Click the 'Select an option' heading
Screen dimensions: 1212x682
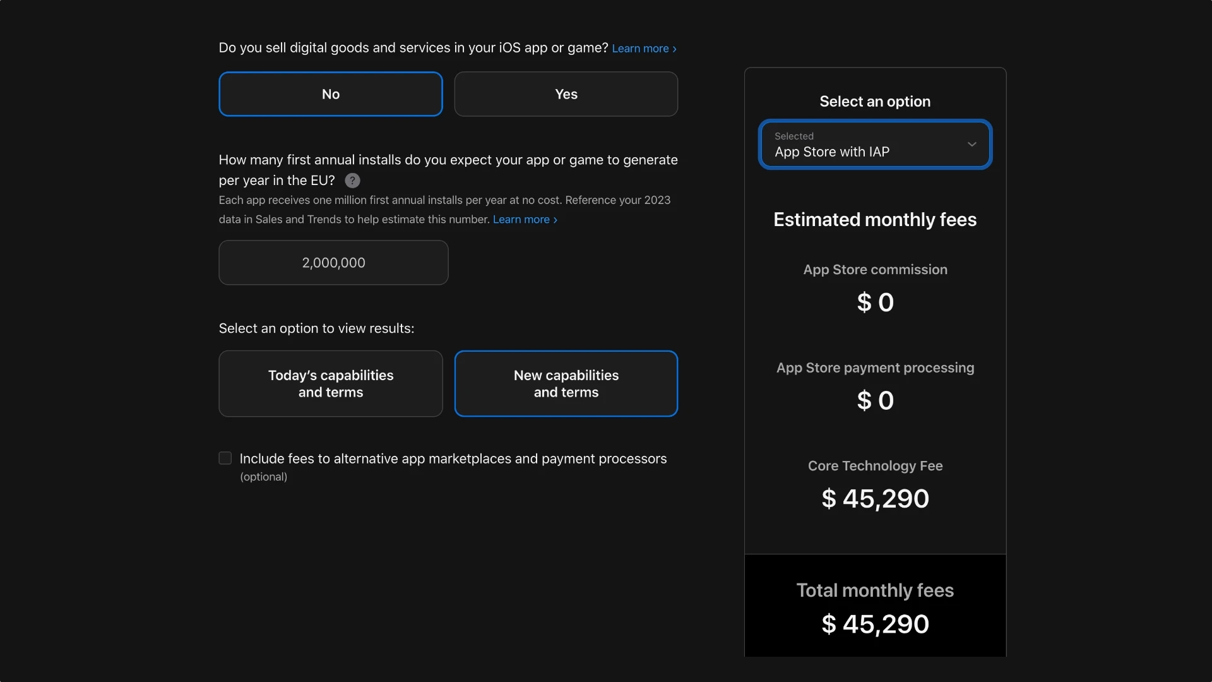875,102
